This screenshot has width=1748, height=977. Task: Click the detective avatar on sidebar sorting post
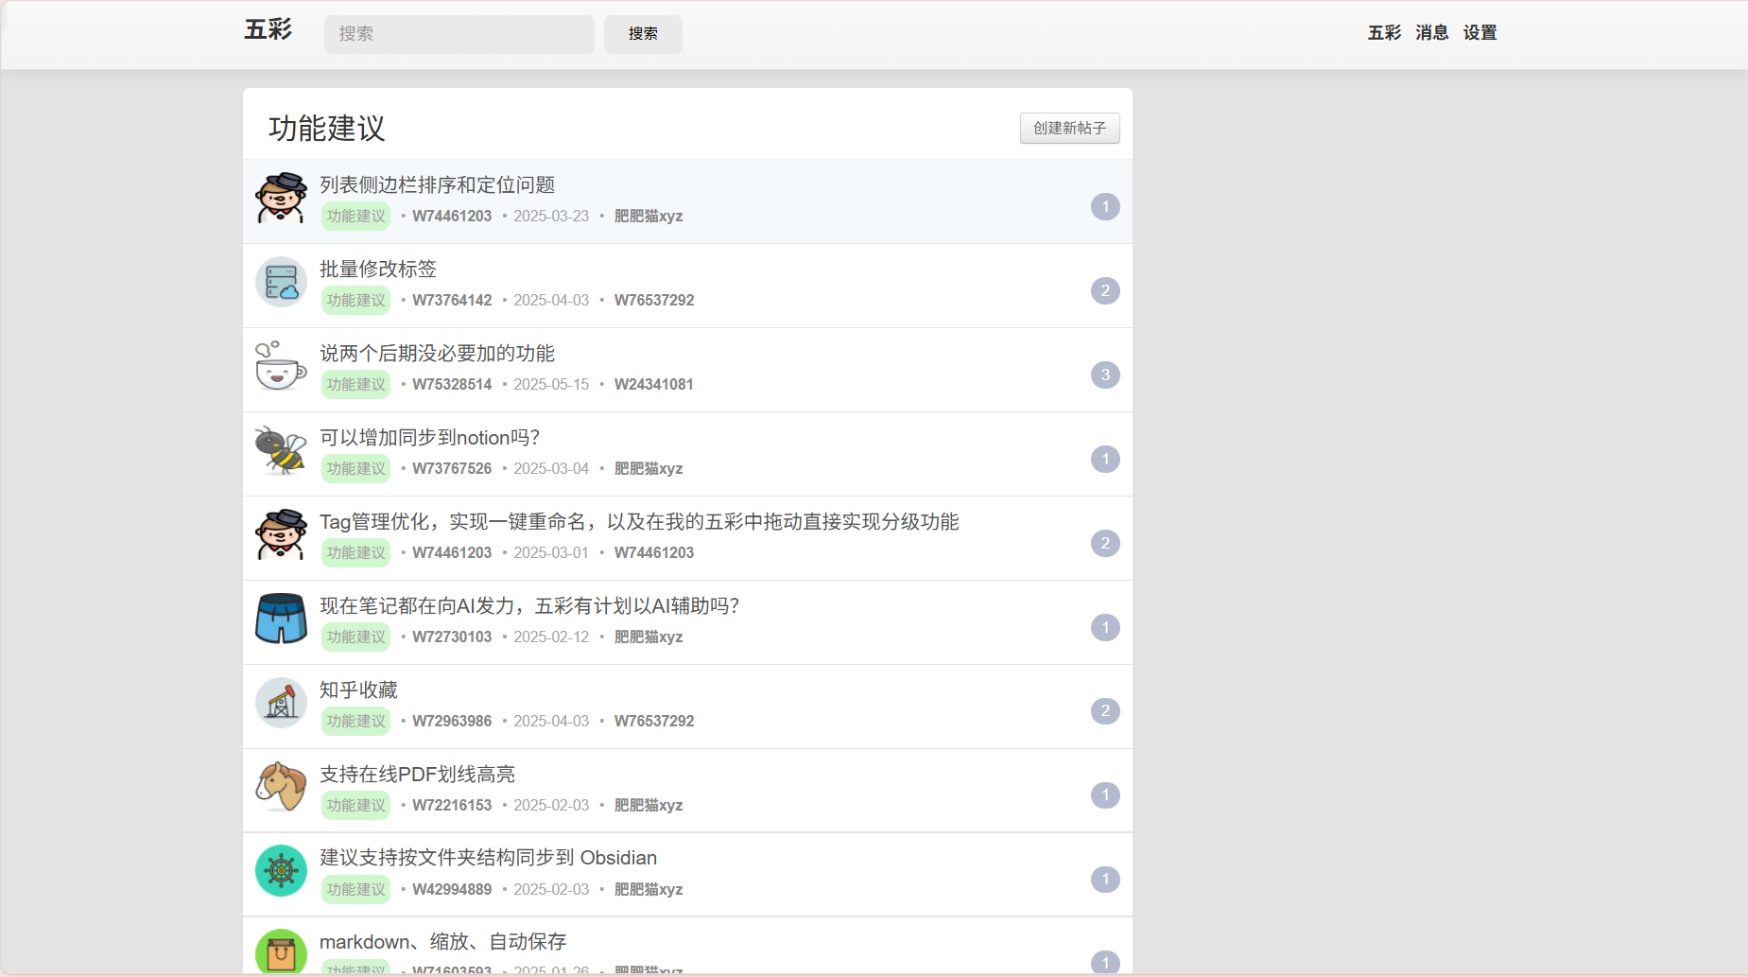coord(281,198)
